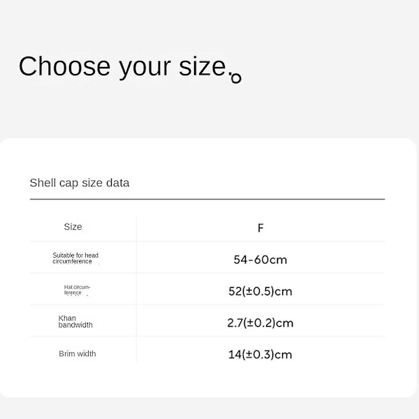The image size is (419, 419).
Task: Click the word 'data' in the table title
Action: pos(117,183)
